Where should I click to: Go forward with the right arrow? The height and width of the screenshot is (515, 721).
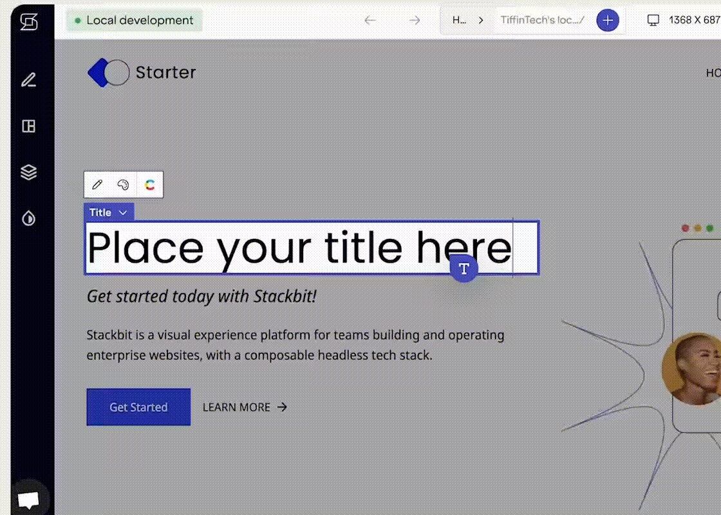415,20
